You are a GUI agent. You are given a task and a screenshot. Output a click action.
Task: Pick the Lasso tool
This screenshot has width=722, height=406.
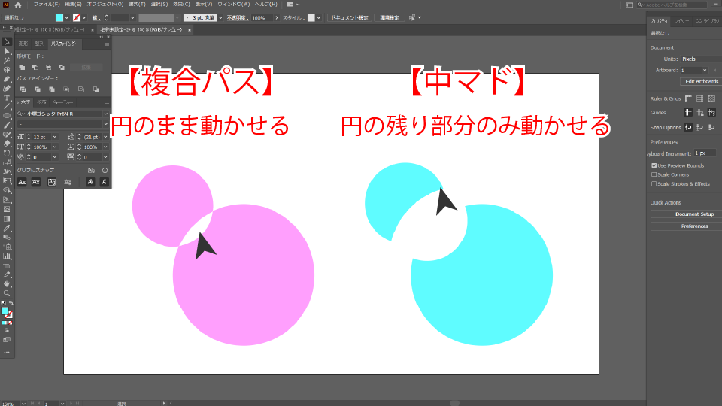pos(7,70)
